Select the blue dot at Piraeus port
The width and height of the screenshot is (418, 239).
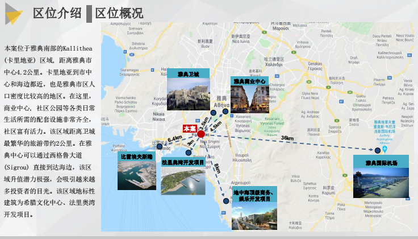(160, 146)
